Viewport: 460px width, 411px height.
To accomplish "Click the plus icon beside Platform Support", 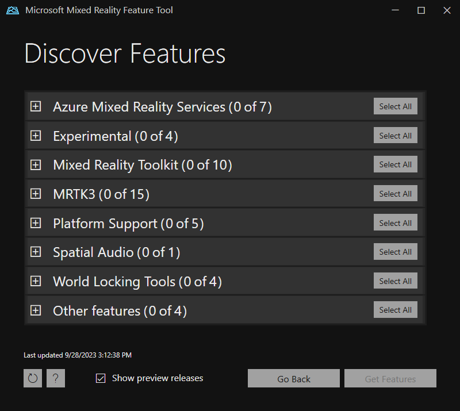I will tap(36, 222).
